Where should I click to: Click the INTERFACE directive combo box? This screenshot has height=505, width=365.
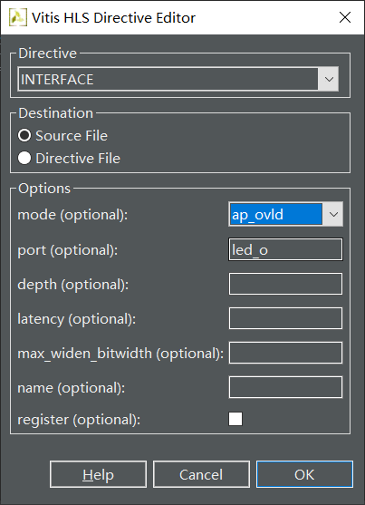(x=178, y=79)
